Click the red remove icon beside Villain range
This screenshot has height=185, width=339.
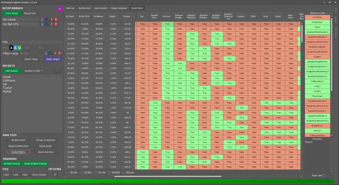[x=60, y=53]
